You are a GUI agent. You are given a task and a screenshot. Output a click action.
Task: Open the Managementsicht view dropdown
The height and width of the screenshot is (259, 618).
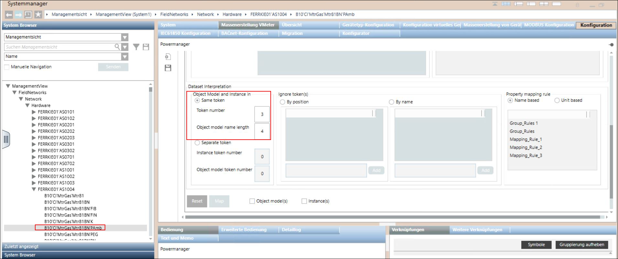click(125, 37)
